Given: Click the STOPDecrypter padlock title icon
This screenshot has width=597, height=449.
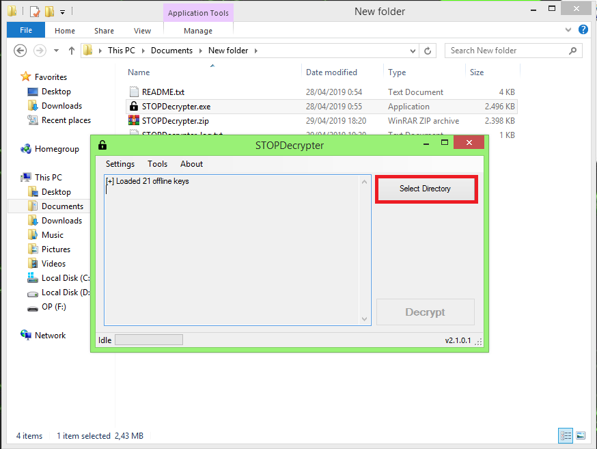Looking at the screenshot, I should tap(102, 145).
